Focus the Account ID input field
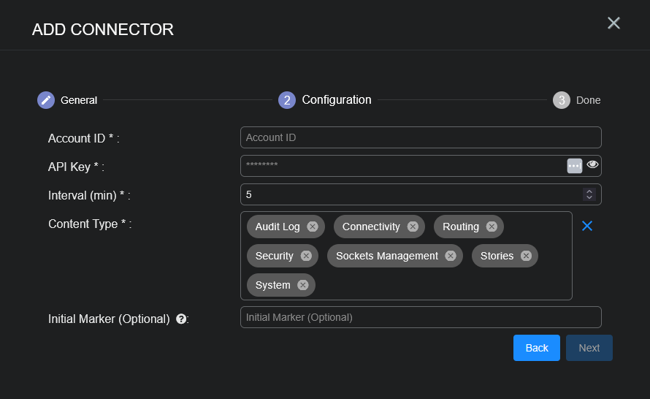This screenshot has width=650, height=399. coord(420,137)
